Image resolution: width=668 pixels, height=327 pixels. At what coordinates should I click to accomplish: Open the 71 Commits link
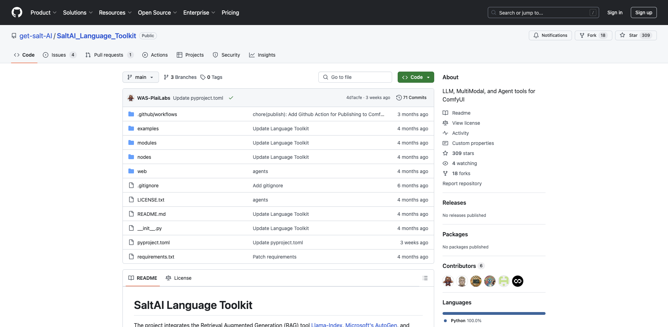[x=411, y=98]
